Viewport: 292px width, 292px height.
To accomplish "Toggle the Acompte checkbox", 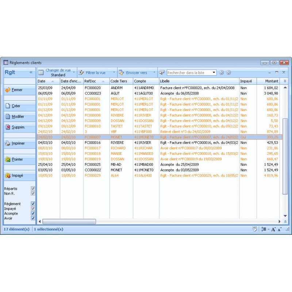I will pos(33,213).
